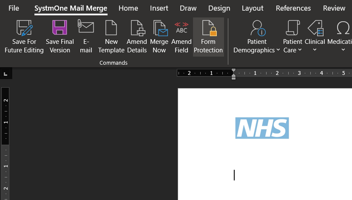Image resolution: width=352 pixels, height=200 pixels.
Task: Run Merge Now command
Action: coord(159,37)
